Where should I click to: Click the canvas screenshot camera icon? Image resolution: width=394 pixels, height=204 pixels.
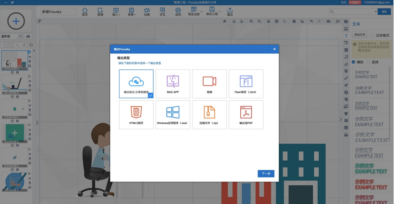(x=328, y=21)
